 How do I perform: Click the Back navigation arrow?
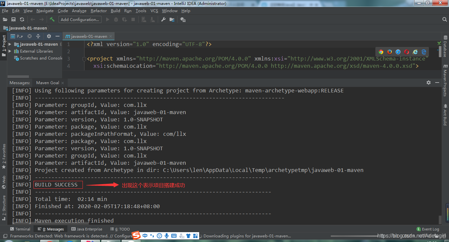click(x=33, y=19)
